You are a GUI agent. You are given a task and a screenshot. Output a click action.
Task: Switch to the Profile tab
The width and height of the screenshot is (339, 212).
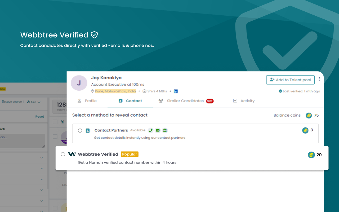click(x=87, y=101)
